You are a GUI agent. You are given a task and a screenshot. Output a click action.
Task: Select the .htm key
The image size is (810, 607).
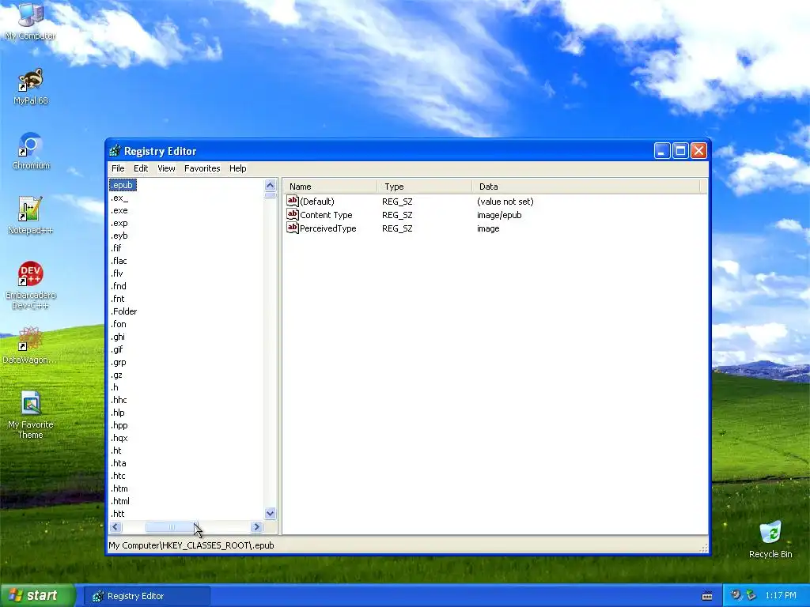119,488
